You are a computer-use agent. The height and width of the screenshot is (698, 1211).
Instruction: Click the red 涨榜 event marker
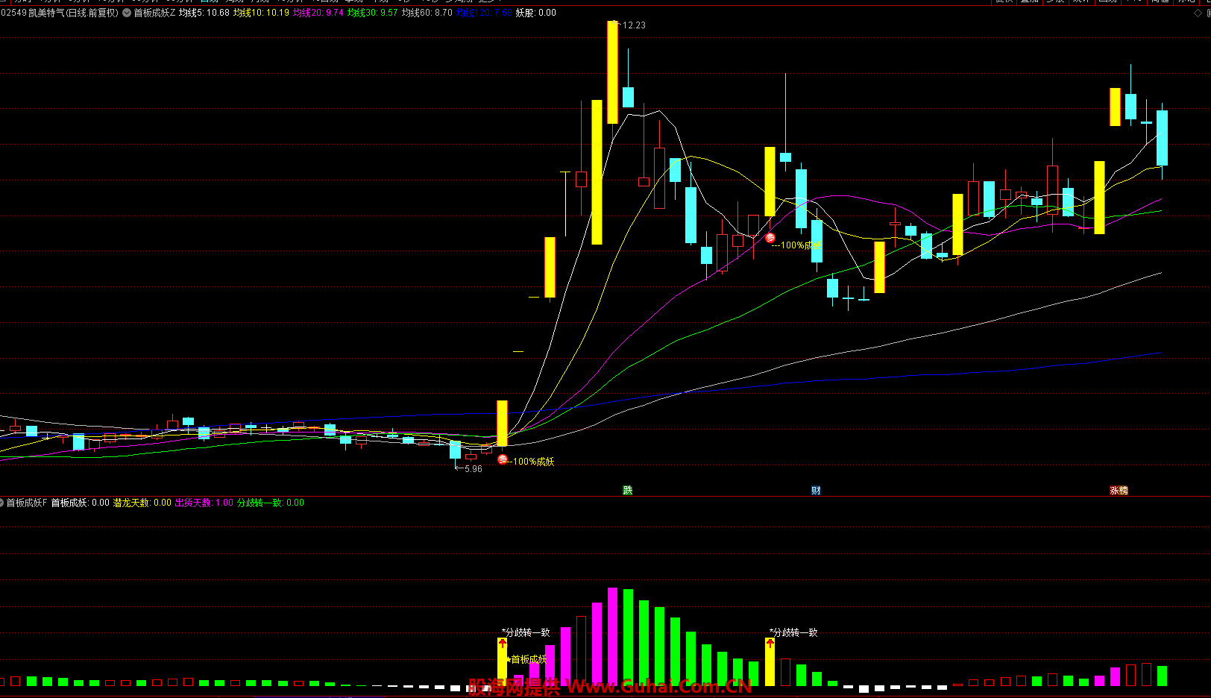(1119, 490)
